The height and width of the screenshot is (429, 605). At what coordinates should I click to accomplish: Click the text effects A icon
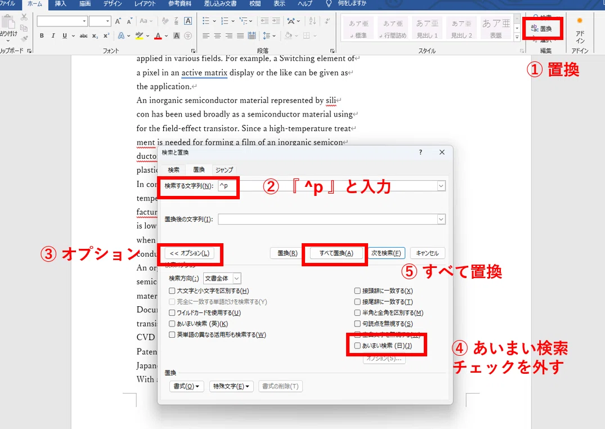[x=121, y=35]
